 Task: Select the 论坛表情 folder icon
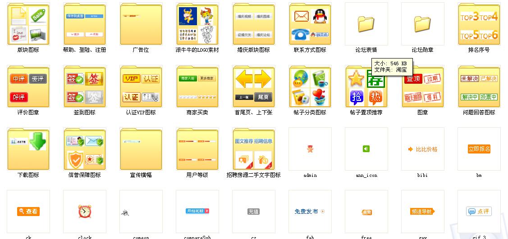tap(366, 24)
